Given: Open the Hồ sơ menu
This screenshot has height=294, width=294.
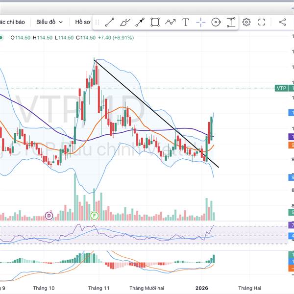Looking at the screenshot, I should point(83,22).
